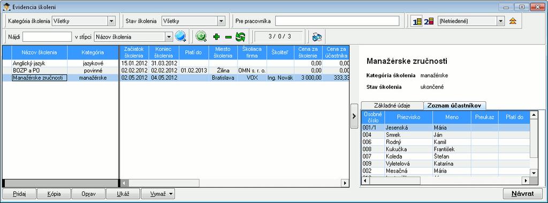This screenshot has height=203, width=548.
Task: Click the green refresh arrows icon
Action: coord(240,36)
